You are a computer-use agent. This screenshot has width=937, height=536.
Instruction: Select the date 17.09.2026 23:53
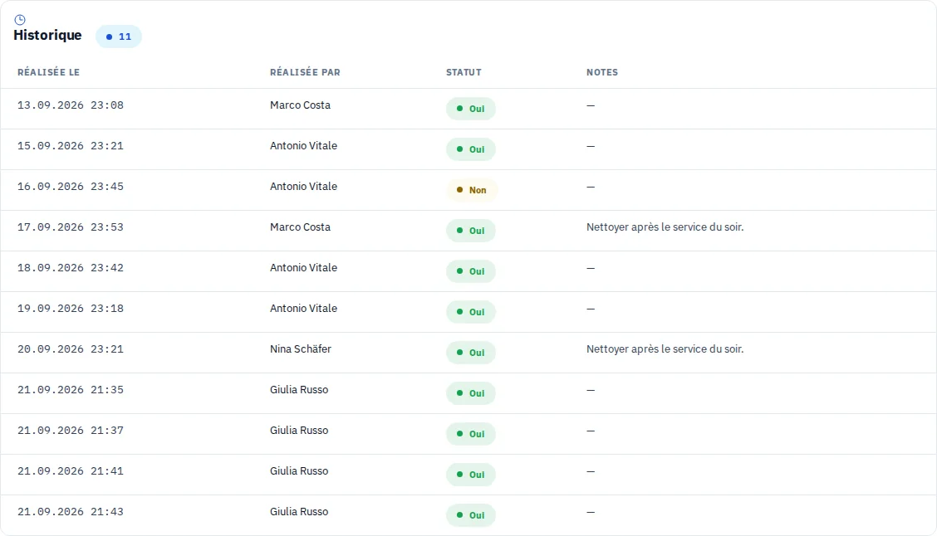71,227
